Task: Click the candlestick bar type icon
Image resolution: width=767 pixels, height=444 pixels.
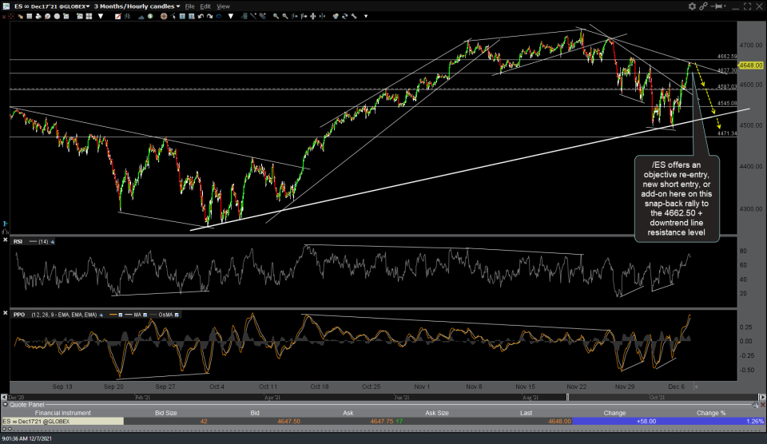Action: (127, 16)
